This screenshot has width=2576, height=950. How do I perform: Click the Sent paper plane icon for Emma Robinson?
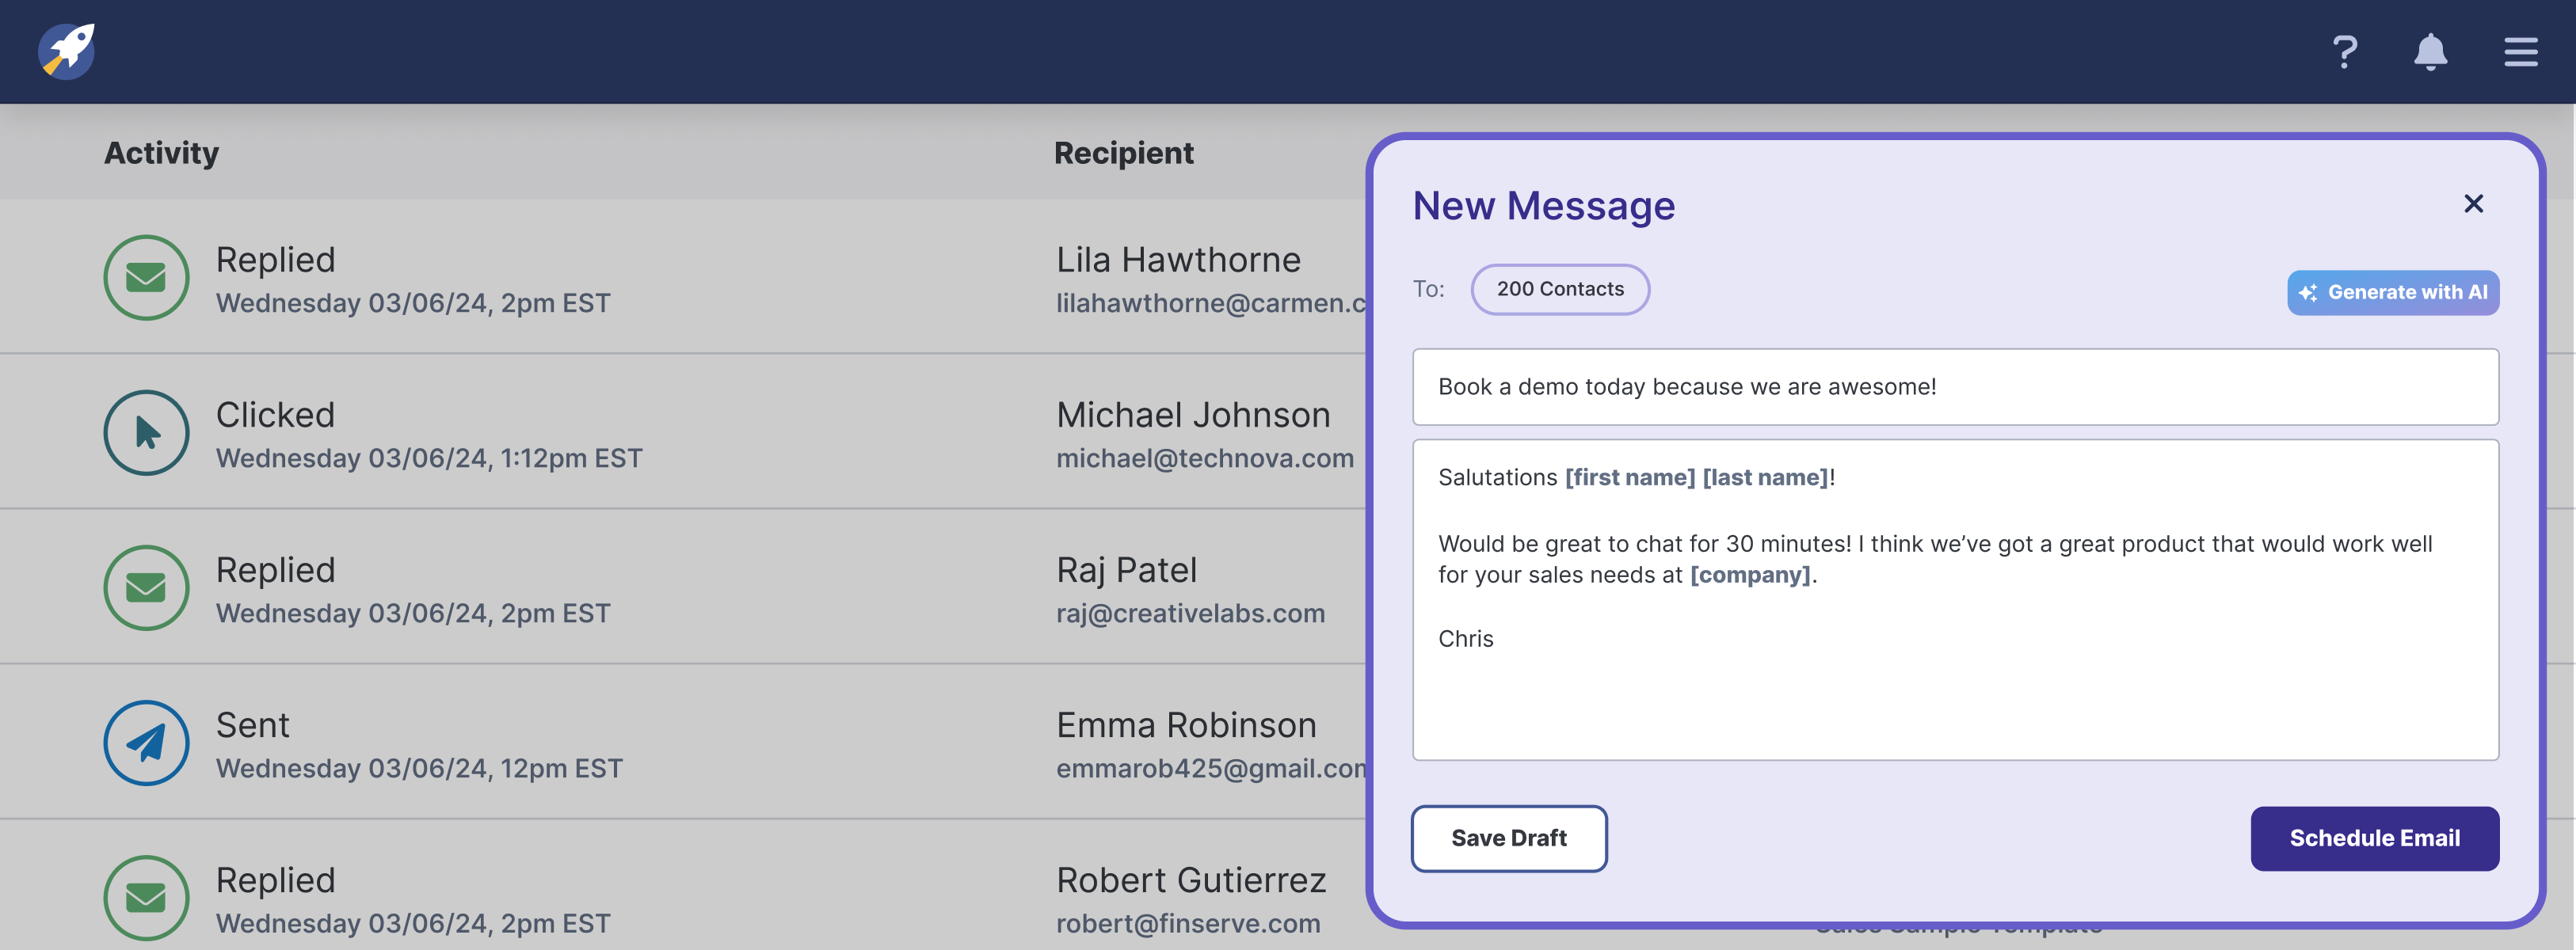(146, 743)
